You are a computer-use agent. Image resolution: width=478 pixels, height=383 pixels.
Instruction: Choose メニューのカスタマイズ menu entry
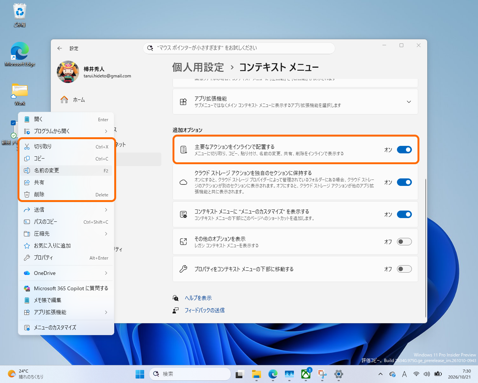click(66, 328)
